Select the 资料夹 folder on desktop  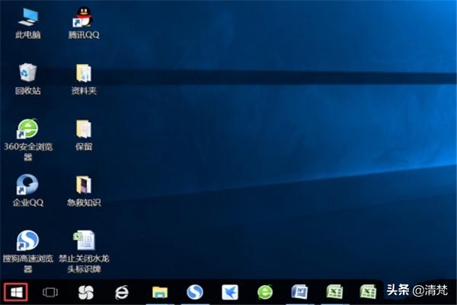83,73
